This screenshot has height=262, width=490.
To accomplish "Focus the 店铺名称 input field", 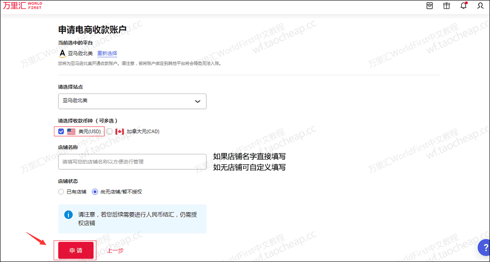I will (132, 162).
